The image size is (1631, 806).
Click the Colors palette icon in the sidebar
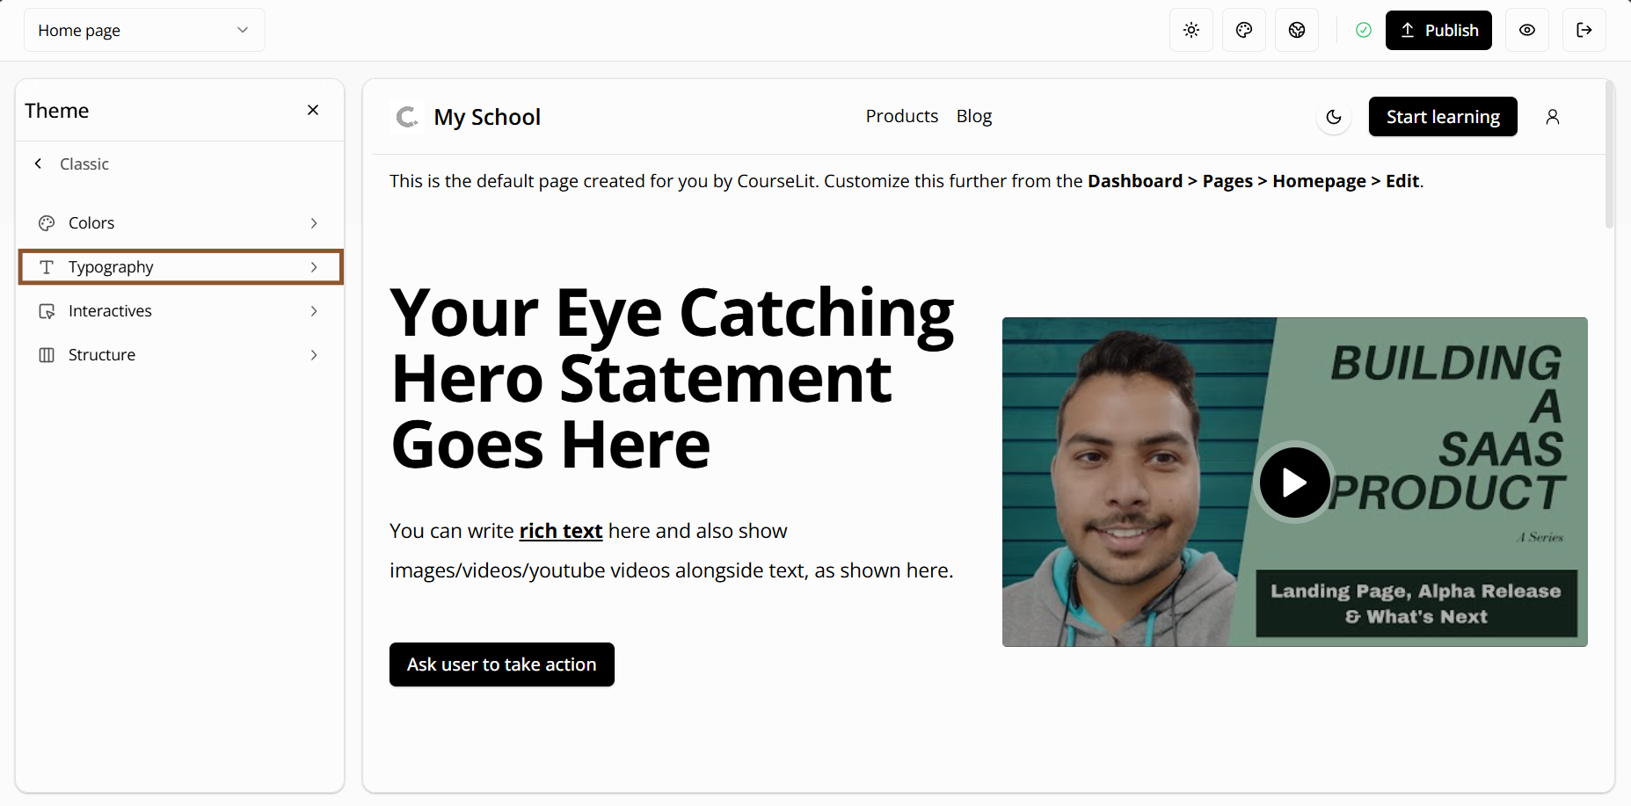tap(47, 222)
